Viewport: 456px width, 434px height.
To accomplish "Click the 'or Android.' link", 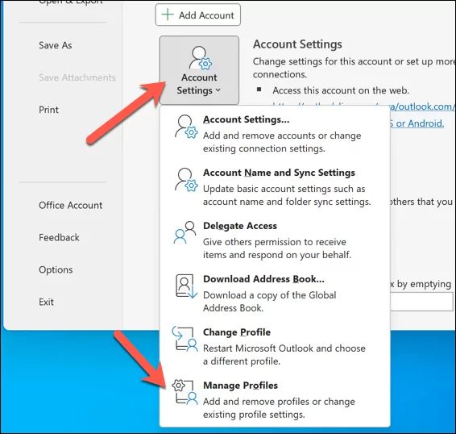I will 417,123.
